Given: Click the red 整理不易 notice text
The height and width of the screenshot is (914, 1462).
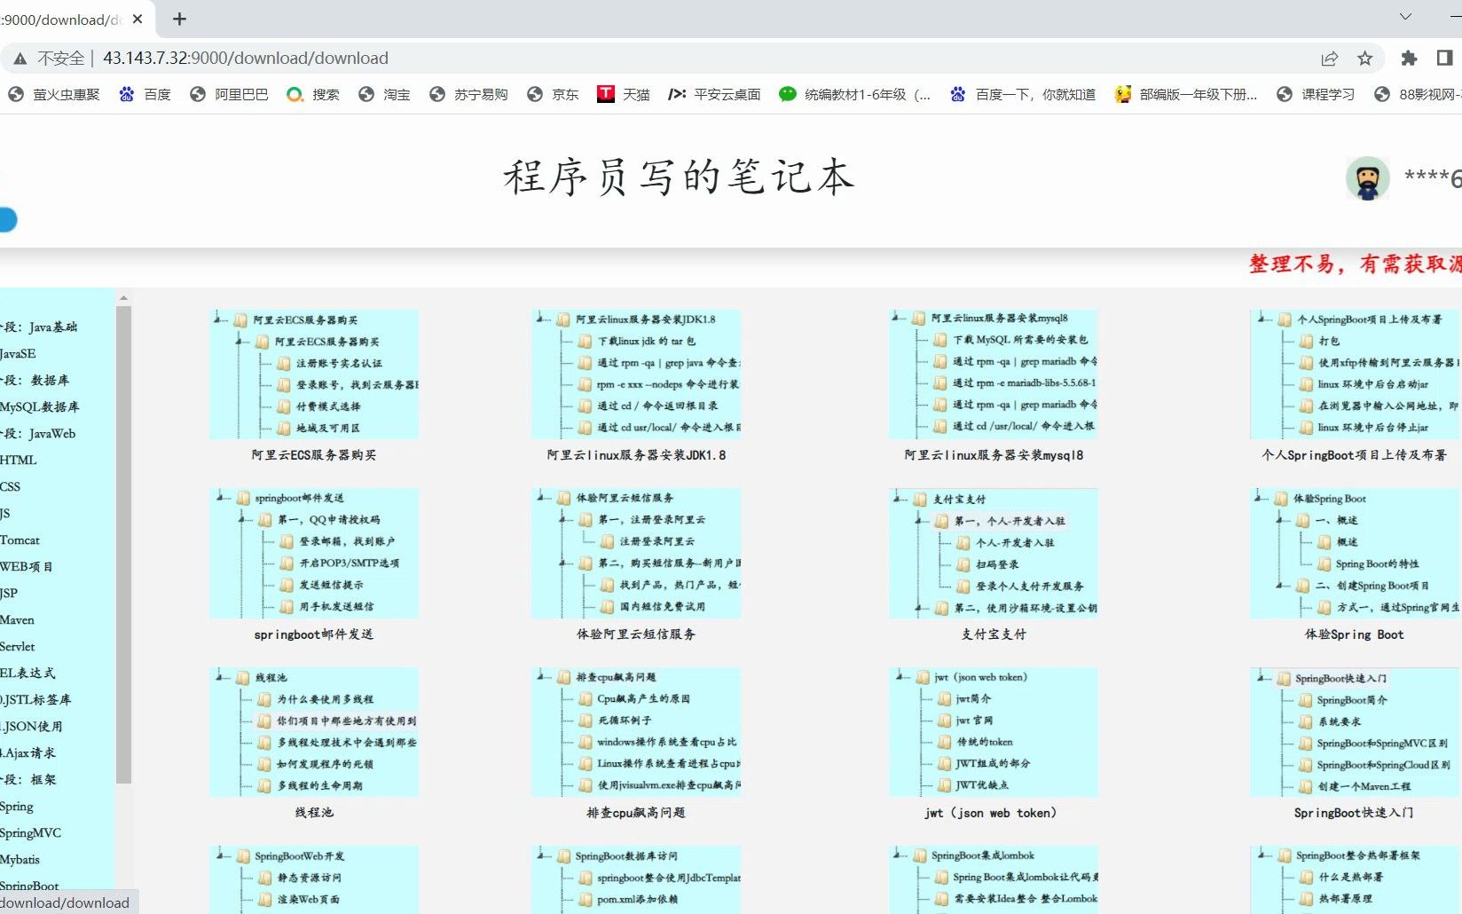Looking at the screenshot, I should pos(1356,264).
